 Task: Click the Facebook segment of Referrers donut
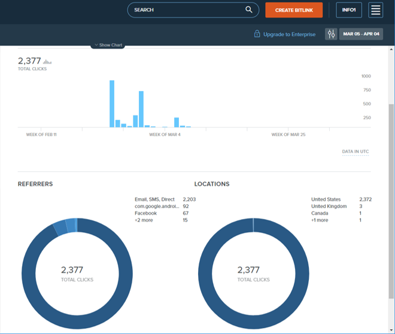(71, 224)
